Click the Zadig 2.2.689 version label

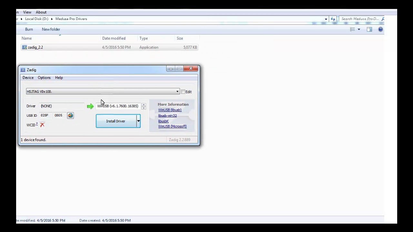point(179,140)
